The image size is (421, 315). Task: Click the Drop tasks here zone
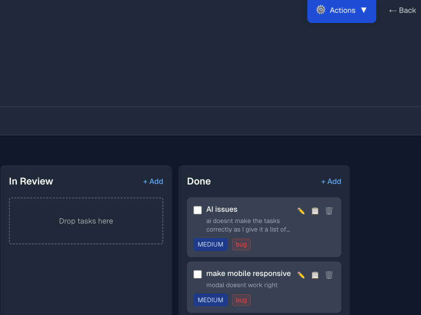(86, 221)
